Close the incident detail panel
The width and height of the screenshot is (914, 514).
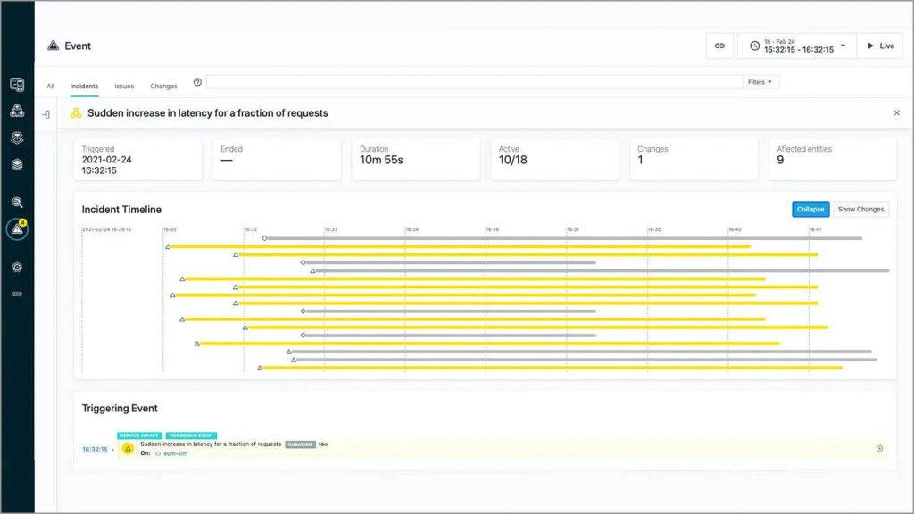pos(896,113)
